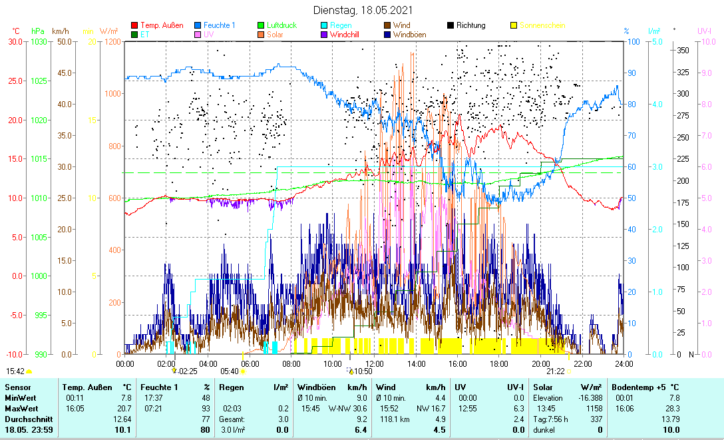Click the yellow Sonnenschein legend square

tap(514, 25)
